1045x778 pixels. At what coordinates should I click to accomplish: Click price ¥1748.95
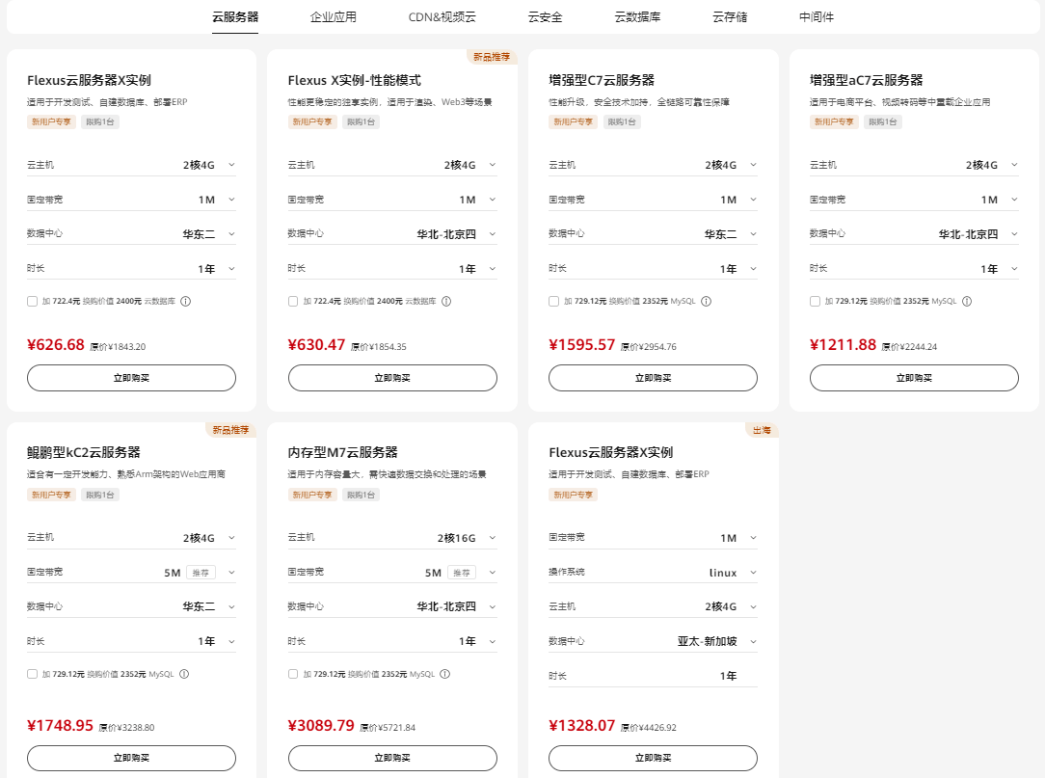coord(60,725)
